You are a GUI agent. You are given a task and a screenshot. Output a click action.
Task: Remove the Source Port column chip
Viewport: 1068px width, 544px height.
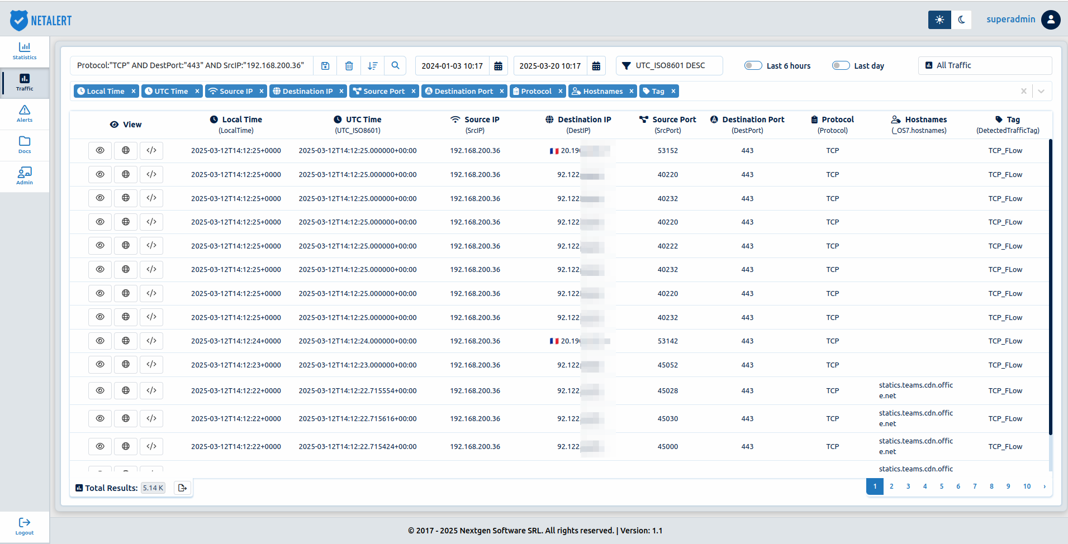click(x=413, y=91)
